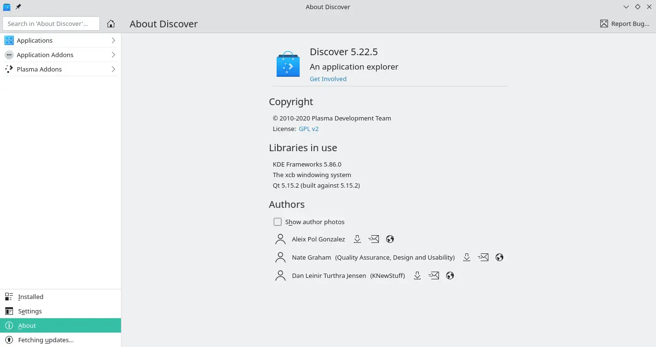Viewport: 656px width, 347px height.
Task: Expand Application Addons chevron
Action: click(x=113, y=55)
